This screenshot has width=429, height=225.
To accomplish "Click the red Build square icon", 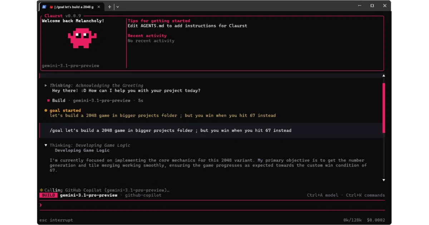I will point(48,101).
